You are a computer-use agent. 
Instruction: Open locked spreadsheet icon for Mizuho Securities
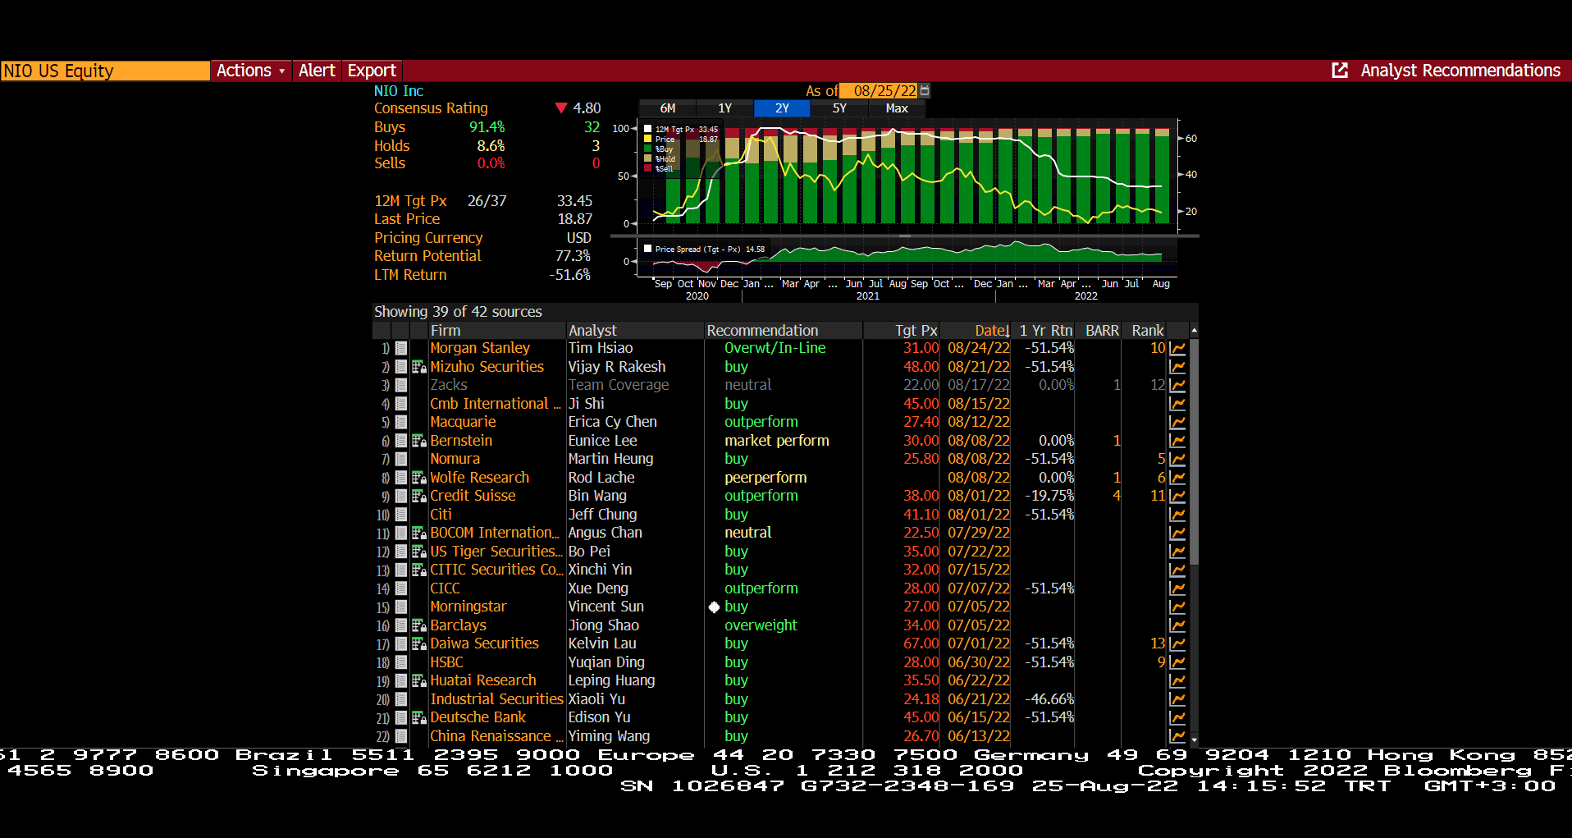click(x=418, y=367)
